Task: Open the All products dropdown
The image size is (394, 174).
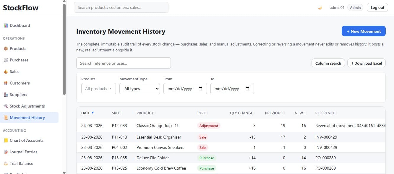Action: 98,89
